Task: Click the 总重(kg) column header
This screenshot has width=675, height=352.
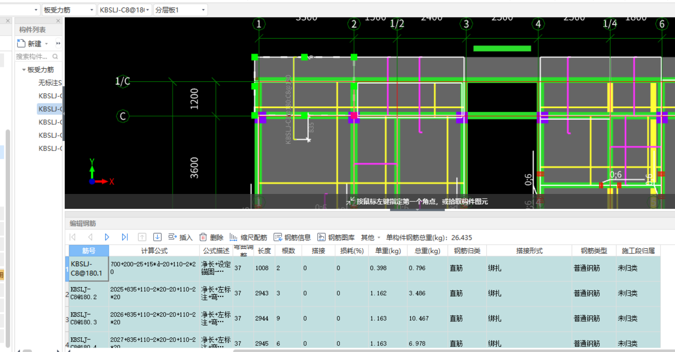Action: point(427,250)
